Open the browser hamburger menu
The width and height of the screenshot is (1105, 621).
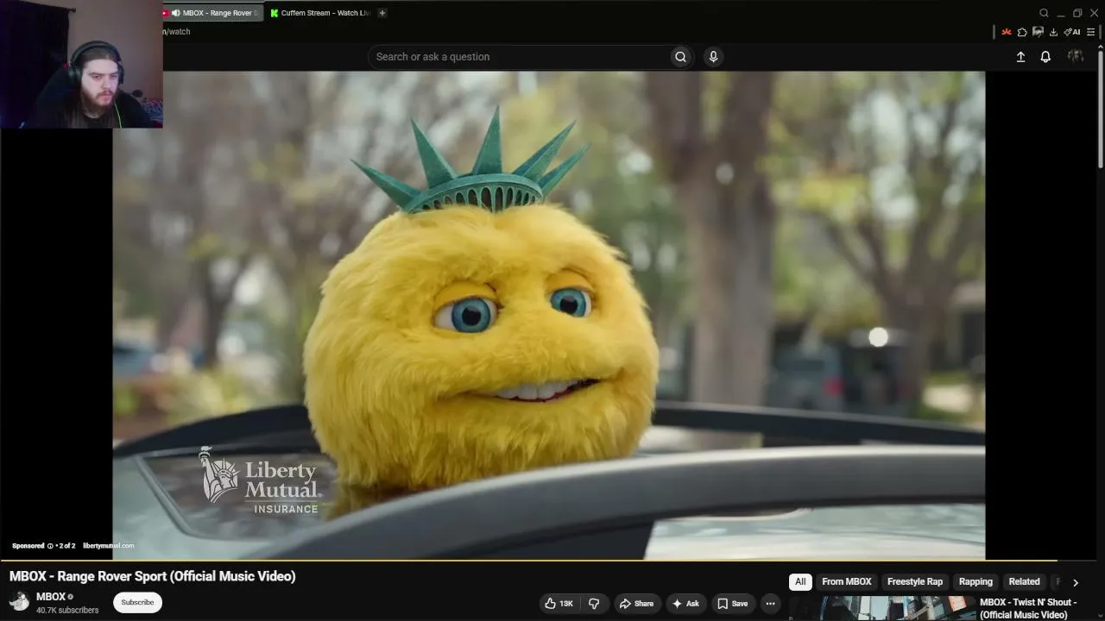1092,32
